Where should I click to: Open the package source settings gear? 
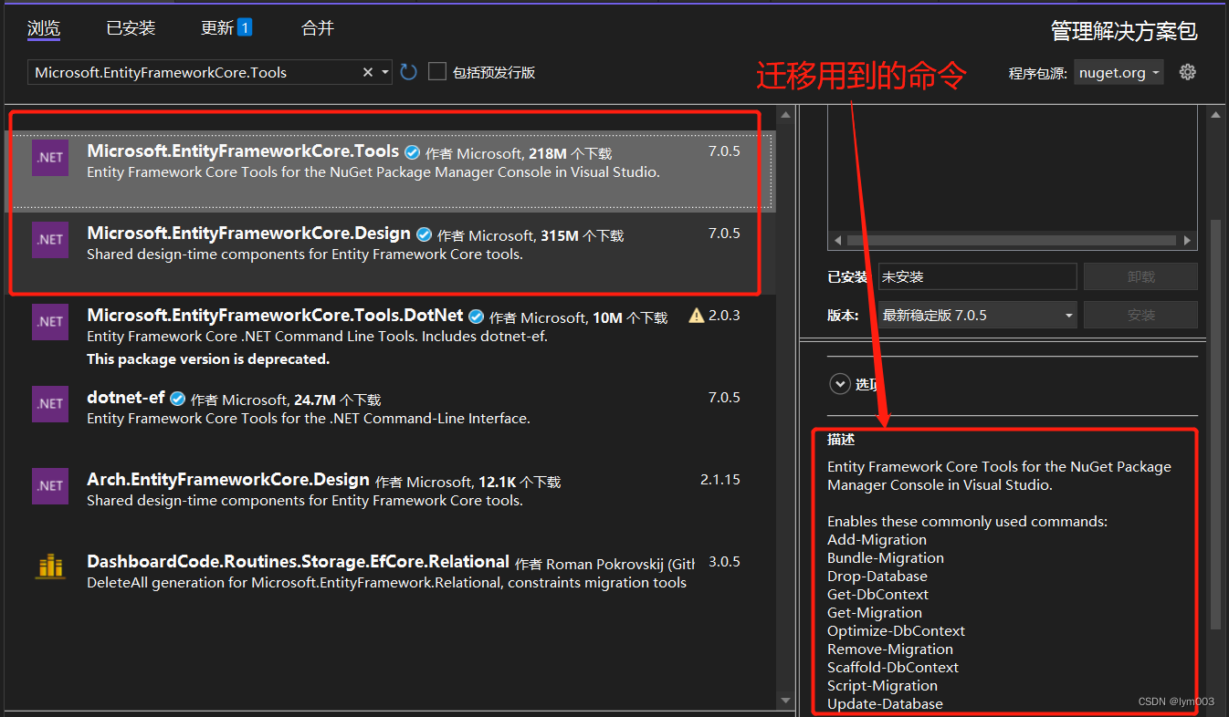point(1187,72)
